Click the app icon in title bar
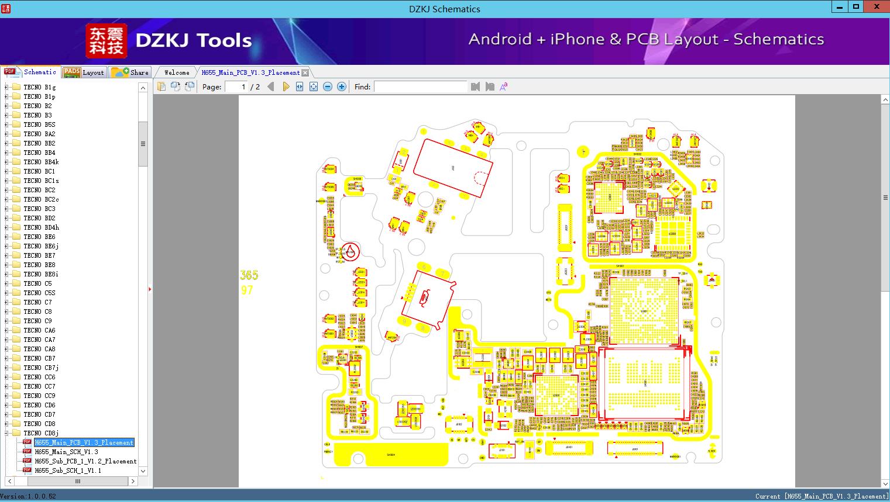 (6, 8)
